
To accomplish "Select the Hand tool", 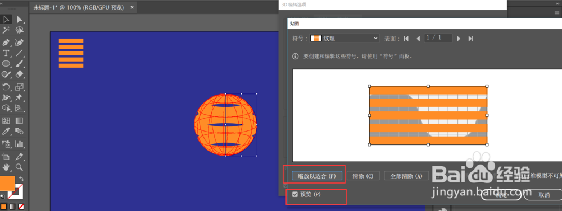I will pyautogui.click(x=6, y=167).
